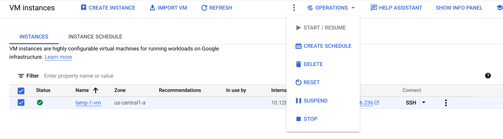Image resolution: width=503 pixels, height=139 pixels.
Task: Click the Import VM button
Action: pyautogui.click(x=169, y=8)
